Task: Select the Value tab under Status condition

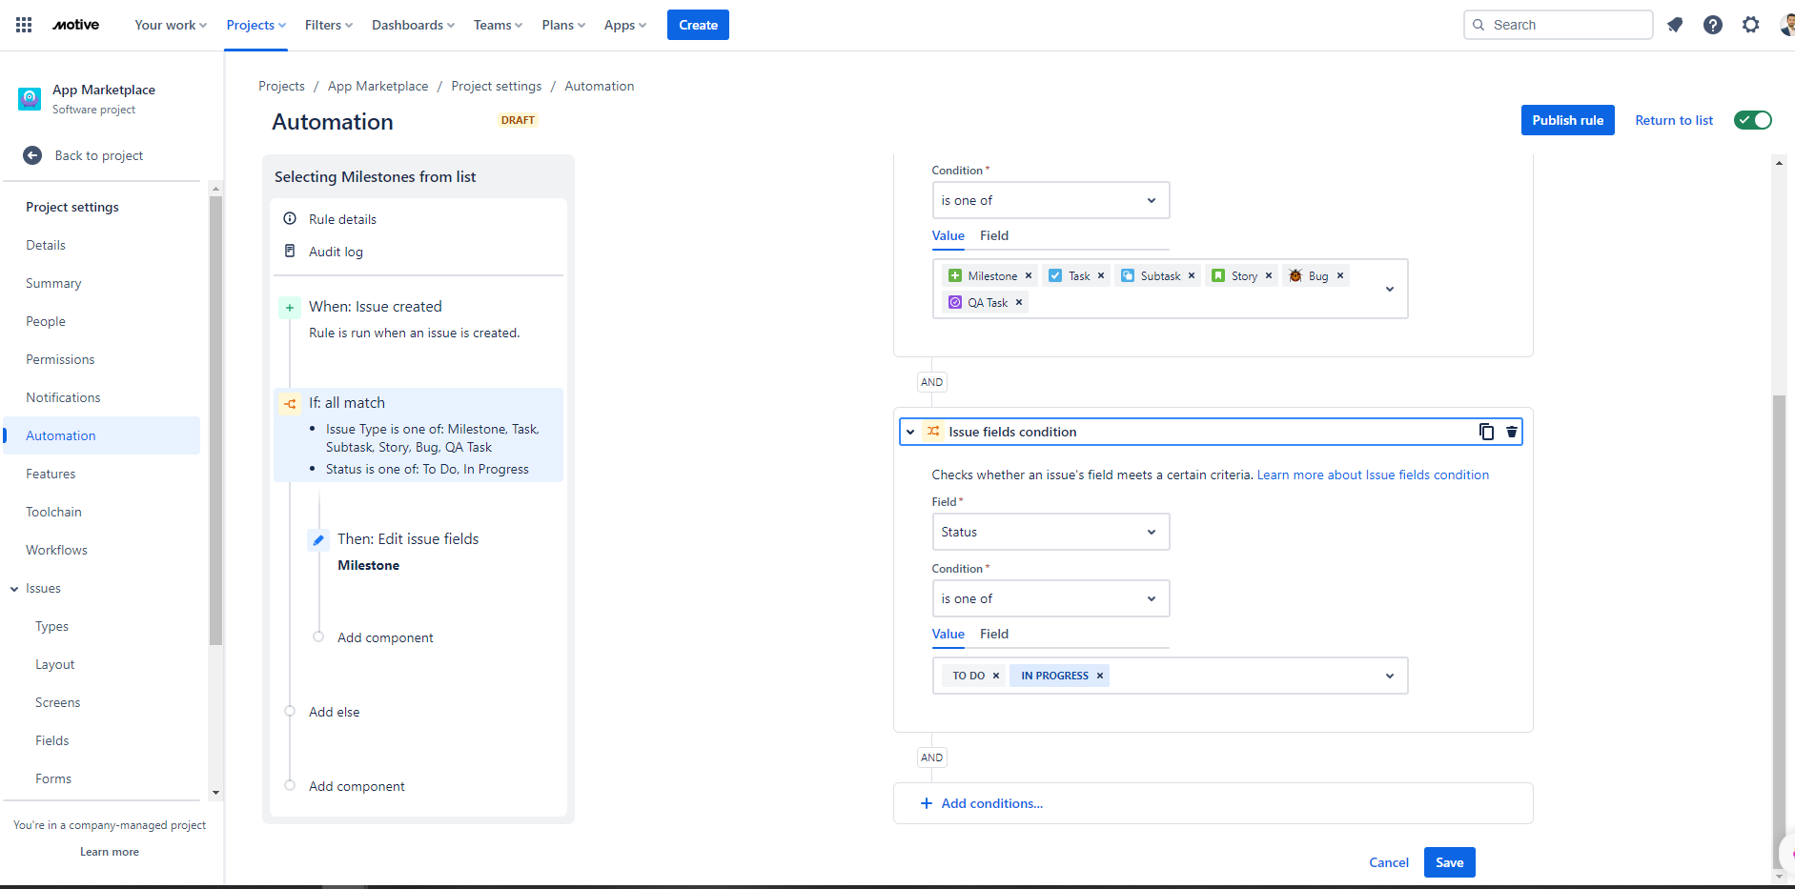Action: (x=948, y=634)
